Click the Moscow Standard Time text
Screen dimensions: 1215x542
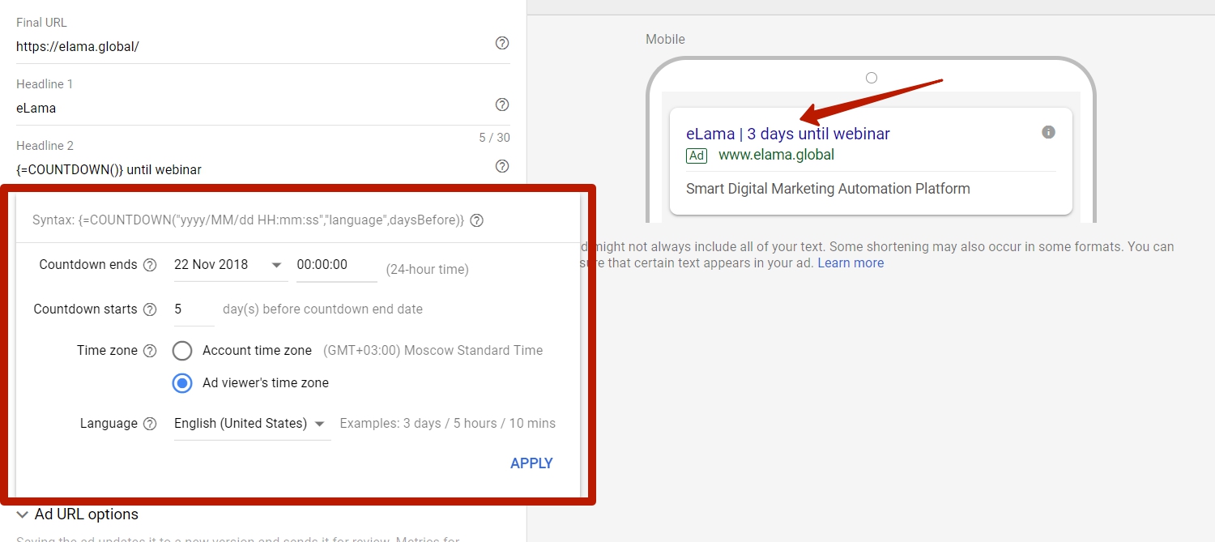[433, 351]
